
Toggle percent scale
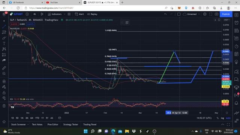[x=217, y=118]
